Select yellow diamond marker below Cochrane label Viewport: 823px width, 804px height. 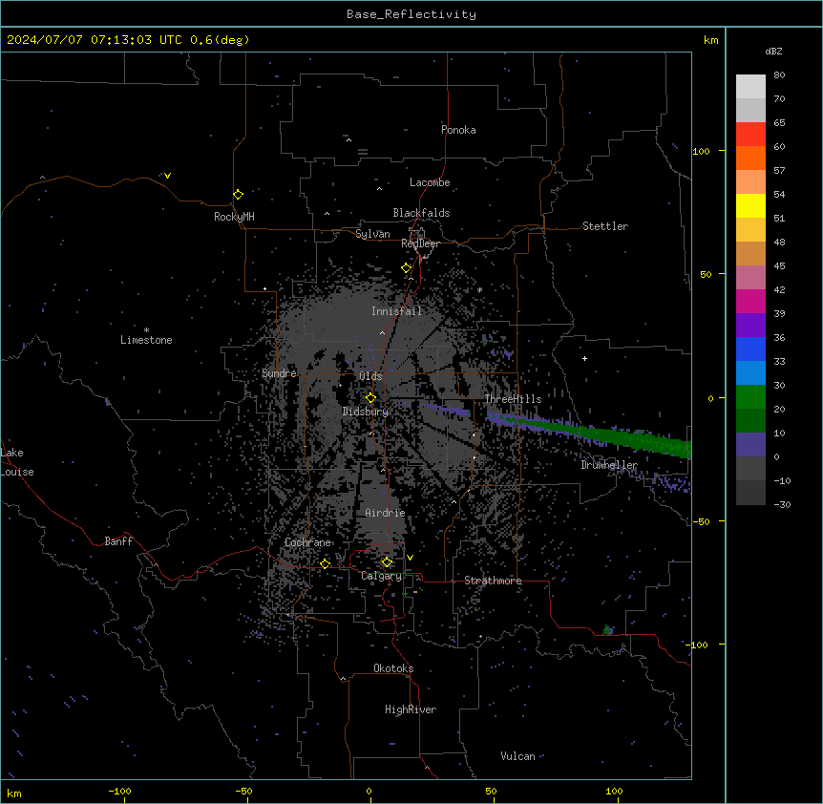(x=325, y=563)
